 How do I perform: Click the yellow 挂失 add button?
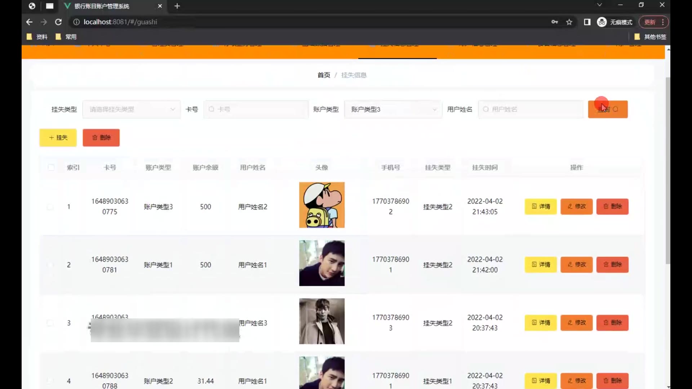(x=58, y=138)
